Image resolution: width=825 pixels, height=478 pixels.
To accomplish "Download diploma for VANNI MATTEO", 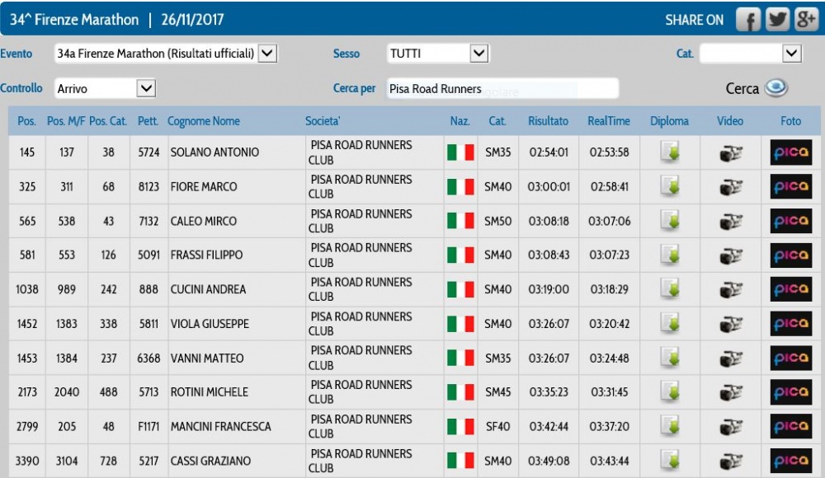I will [x=670, y=358].
